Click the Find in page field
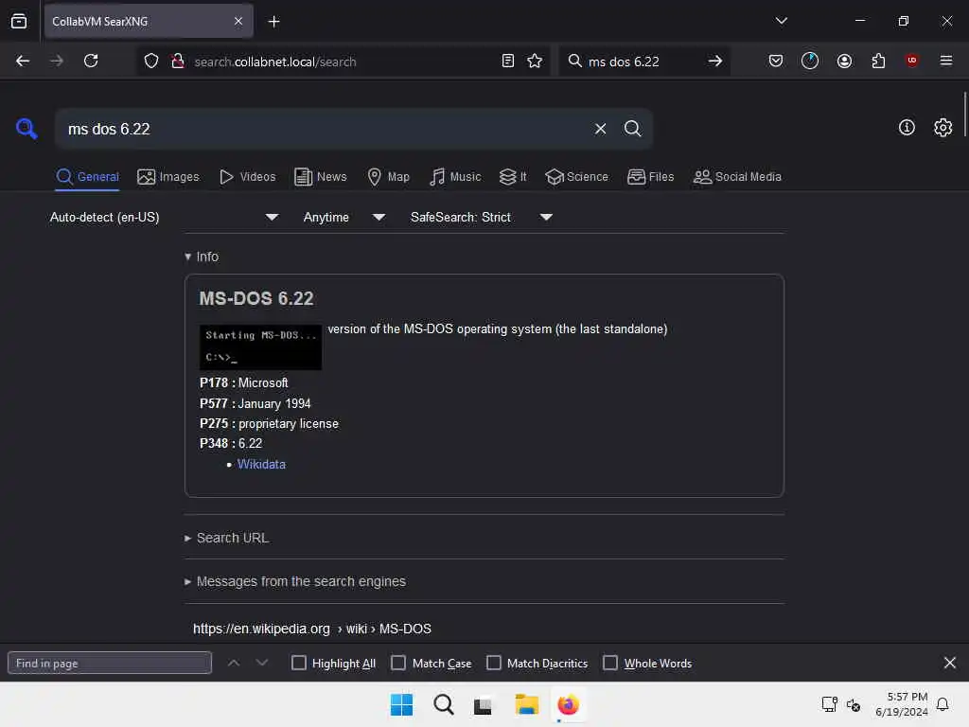 coord(110,663)
